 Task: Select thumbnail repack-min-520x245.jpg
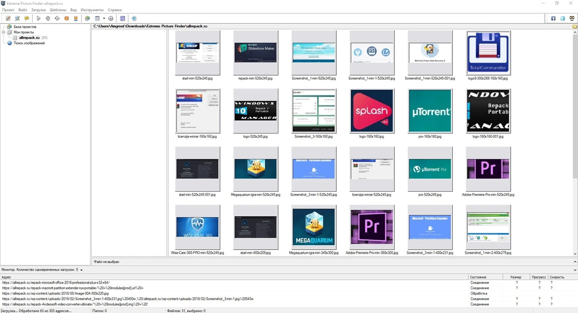[x=255, y=52]
